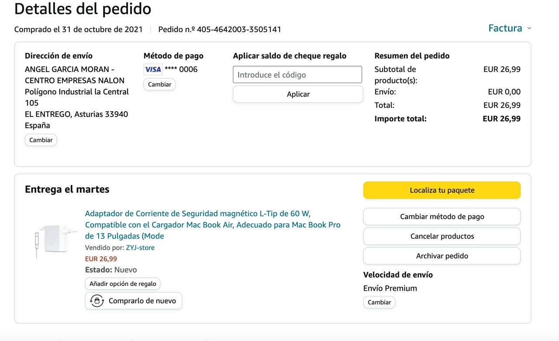Click 'Añadir opción de regalo'

click(123, 283)
